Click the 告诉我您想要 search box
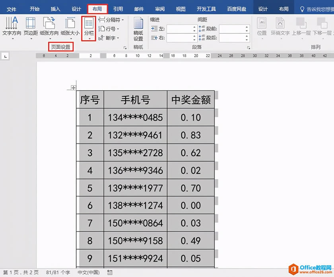Viewport: 334px width, 277px height. [x=317, y=9]
